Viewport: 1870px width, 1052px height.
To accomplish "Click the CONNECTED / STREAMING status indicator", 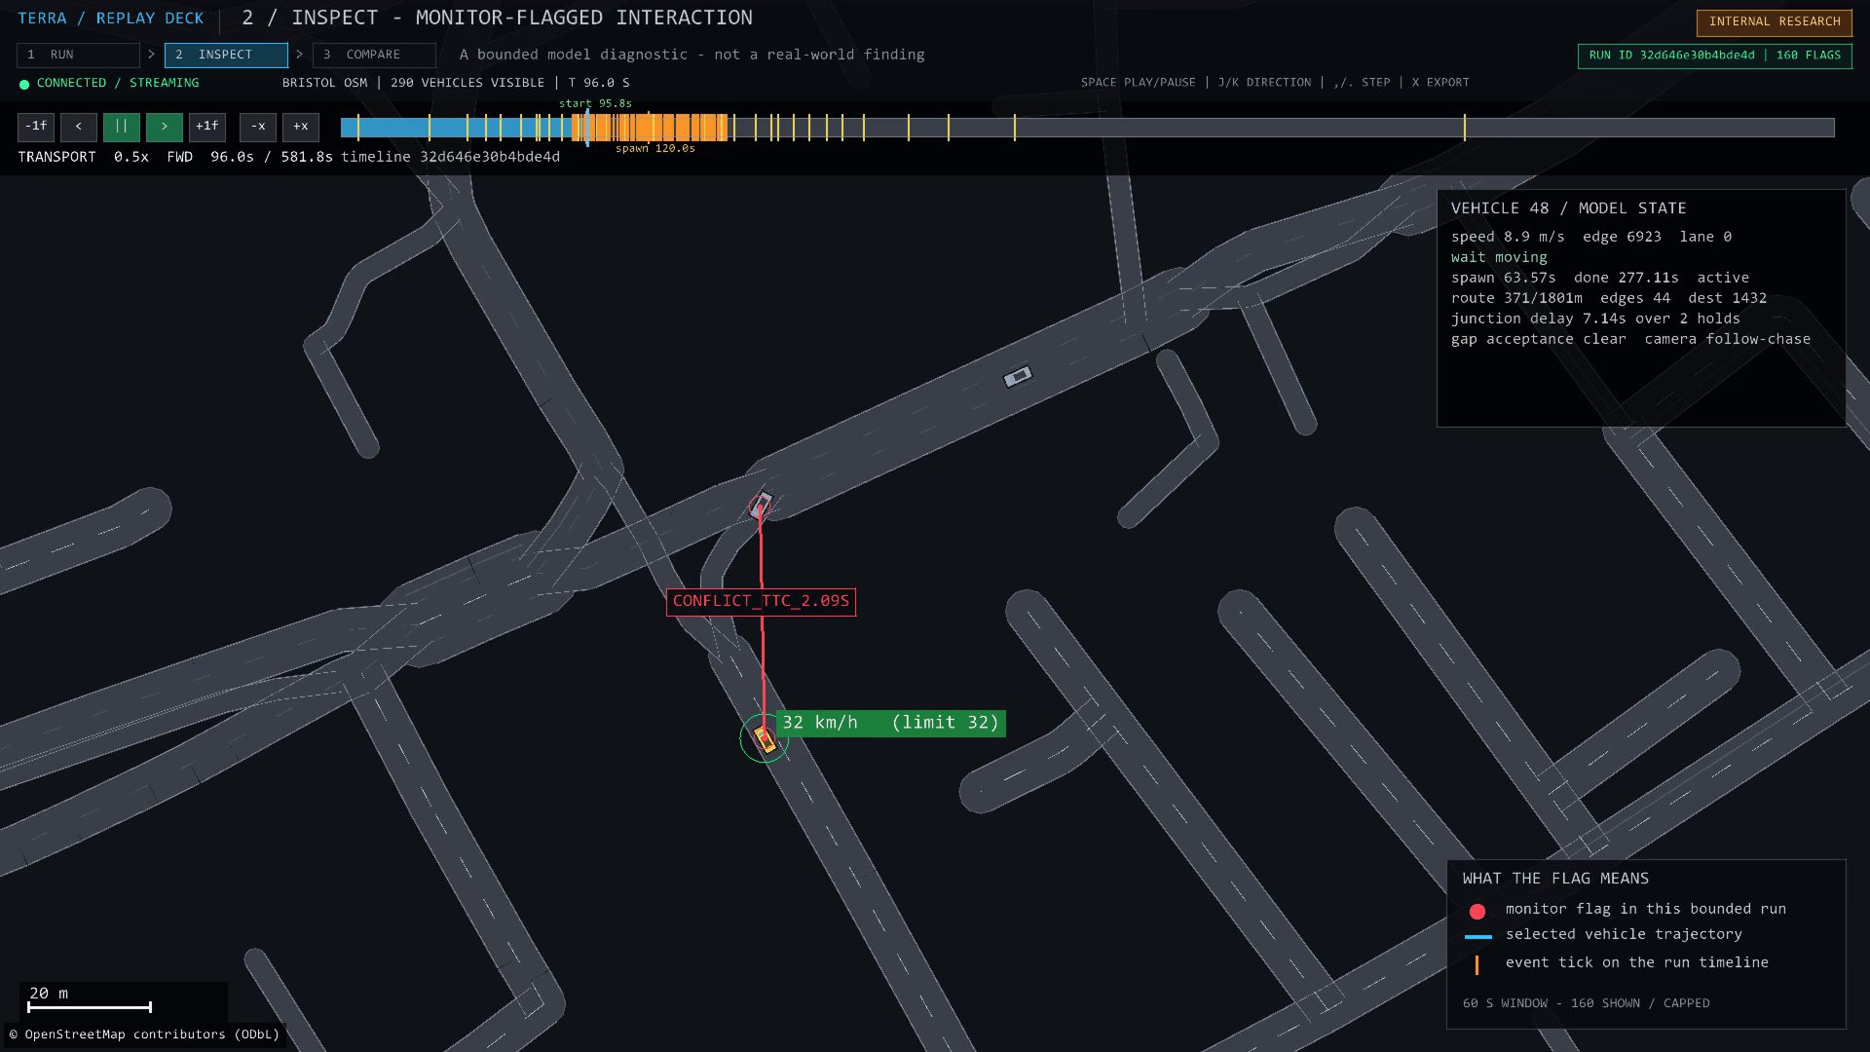I will coord(109,84).
